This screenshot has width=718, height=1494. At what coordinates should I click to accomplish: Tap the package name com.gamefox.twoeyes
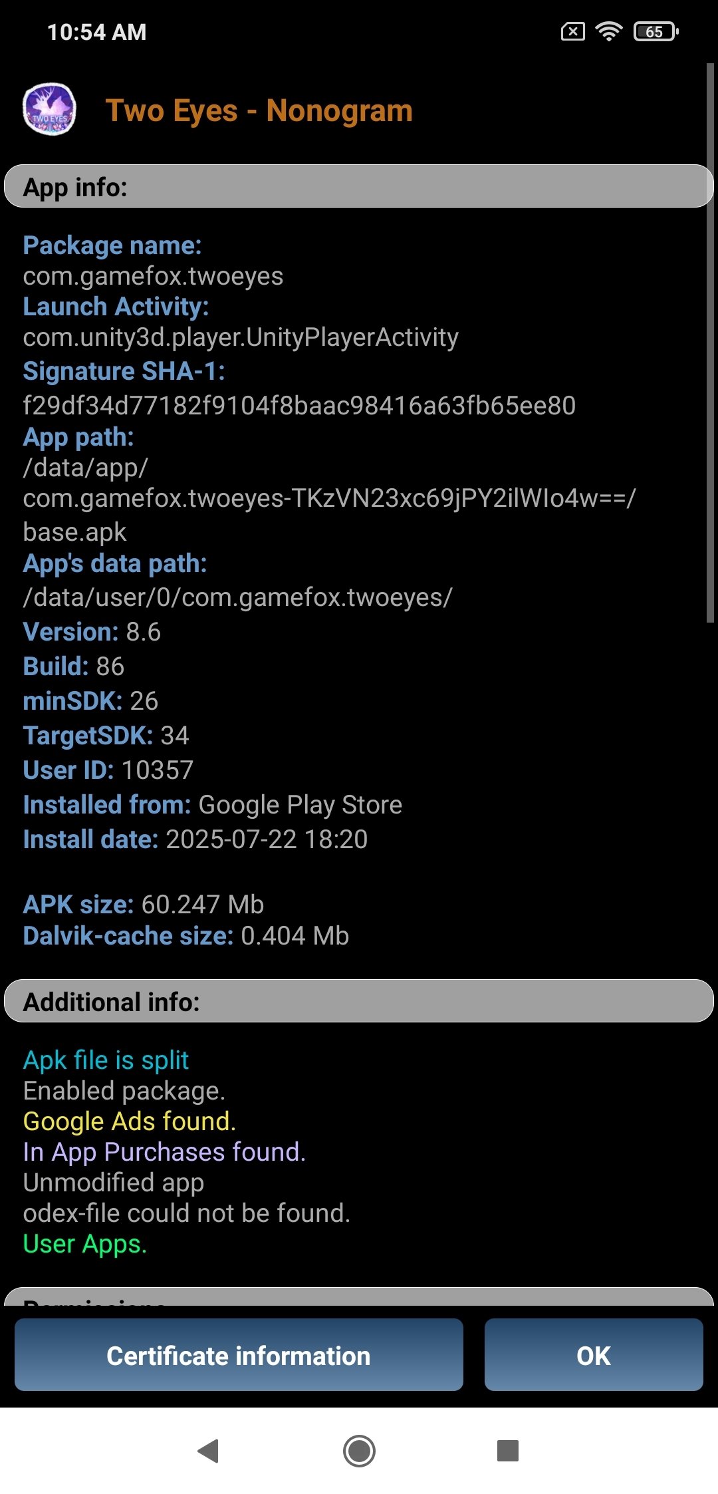click(153, 276)
